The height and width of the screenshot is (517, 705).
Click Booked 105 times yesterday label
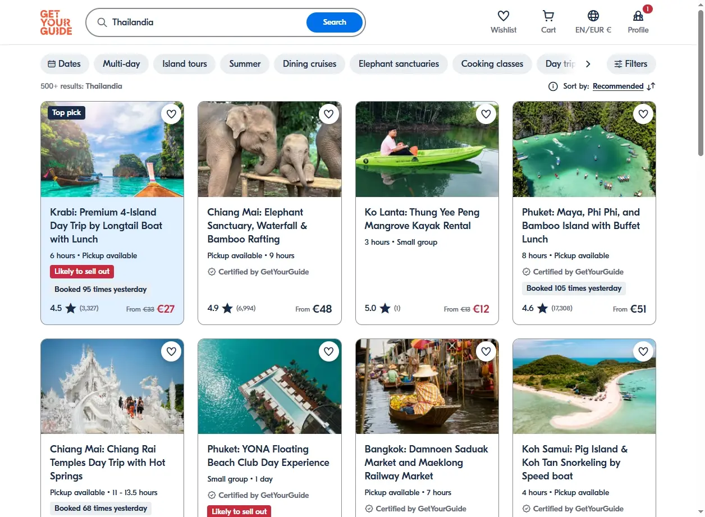point(574,289)
